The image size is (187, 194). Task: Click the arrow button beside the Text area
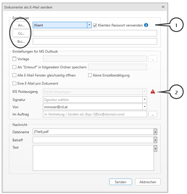[155, 149]
